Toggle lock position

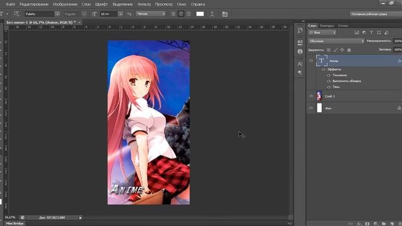point(342,50)
